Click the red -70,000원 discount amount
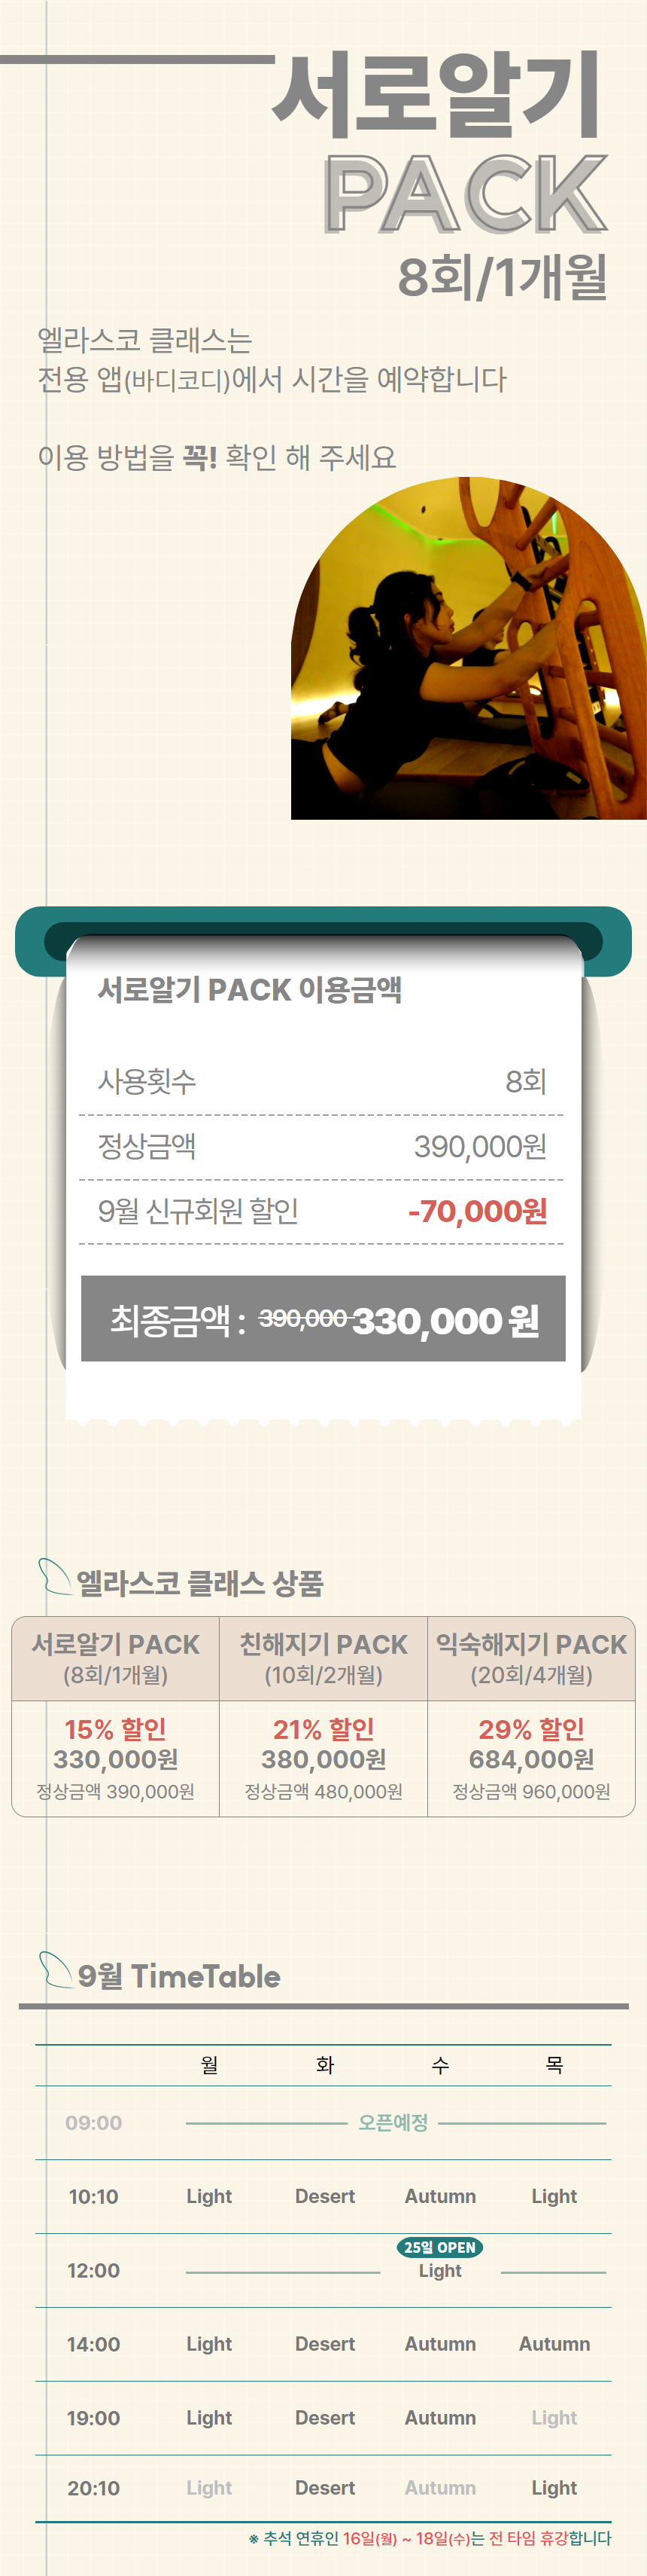647x2576 pixels. [477, 1211]
